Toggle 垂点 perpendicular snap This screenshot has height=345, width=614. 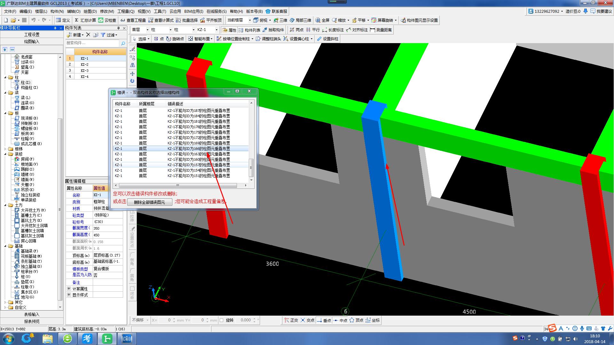[x=324, y=320]
